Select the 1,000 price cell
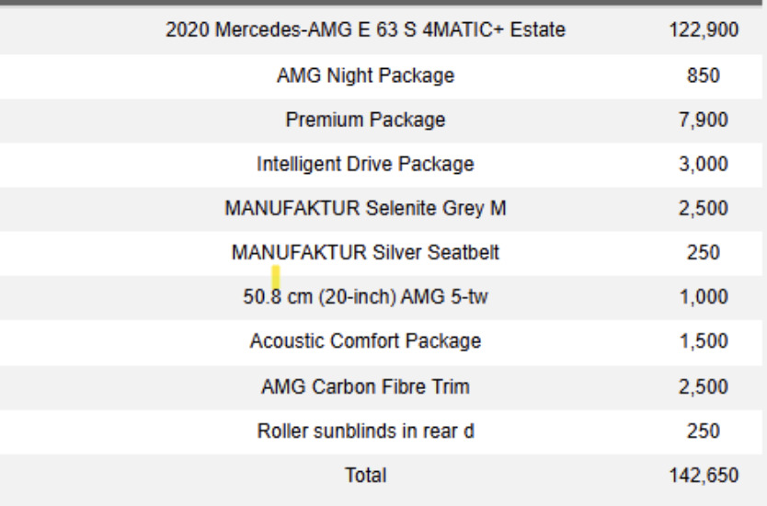The width and height of the screenshot is (767, 506). coord(704,297)
